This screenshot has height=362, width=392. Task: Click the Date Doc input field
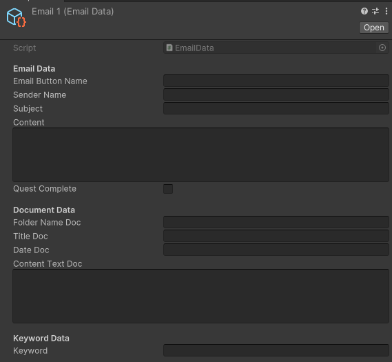click(x=276, y=250)
